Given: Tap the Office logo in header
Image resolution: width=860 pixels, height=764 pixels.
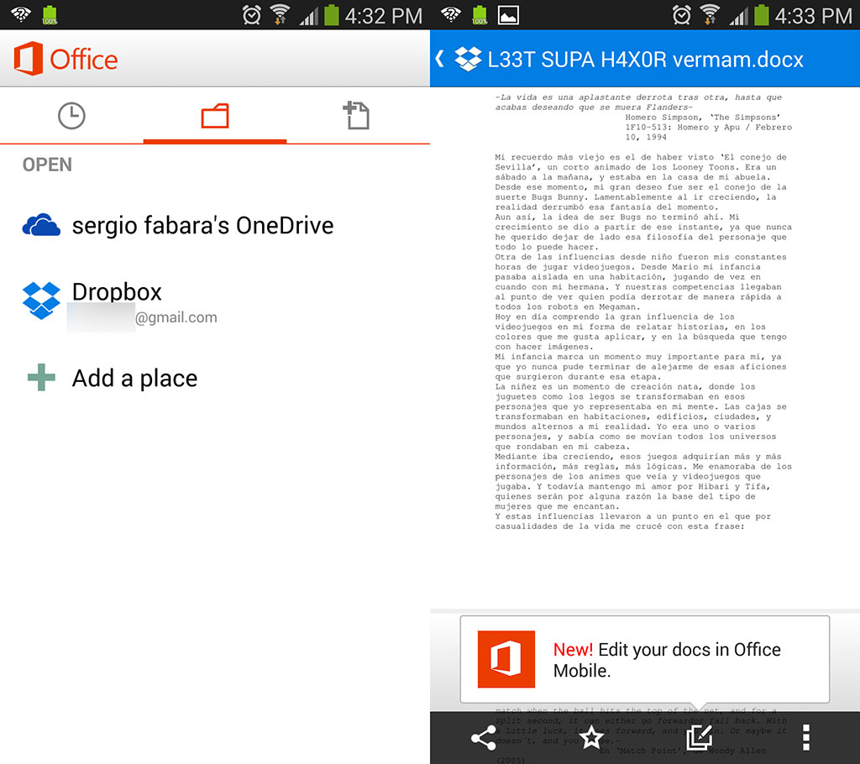Looking at the screenshot, I should pos(66,59).
